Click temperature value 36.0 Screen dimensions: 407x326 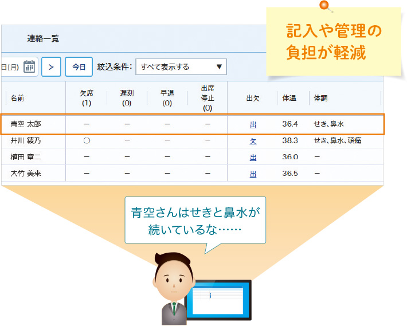click(x=290, y=157)
